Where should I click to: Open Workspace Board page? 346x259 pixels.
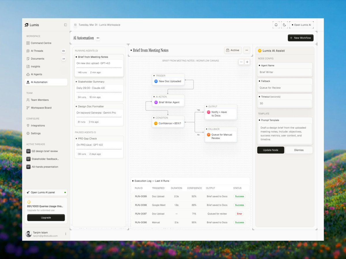pos(46,108)
